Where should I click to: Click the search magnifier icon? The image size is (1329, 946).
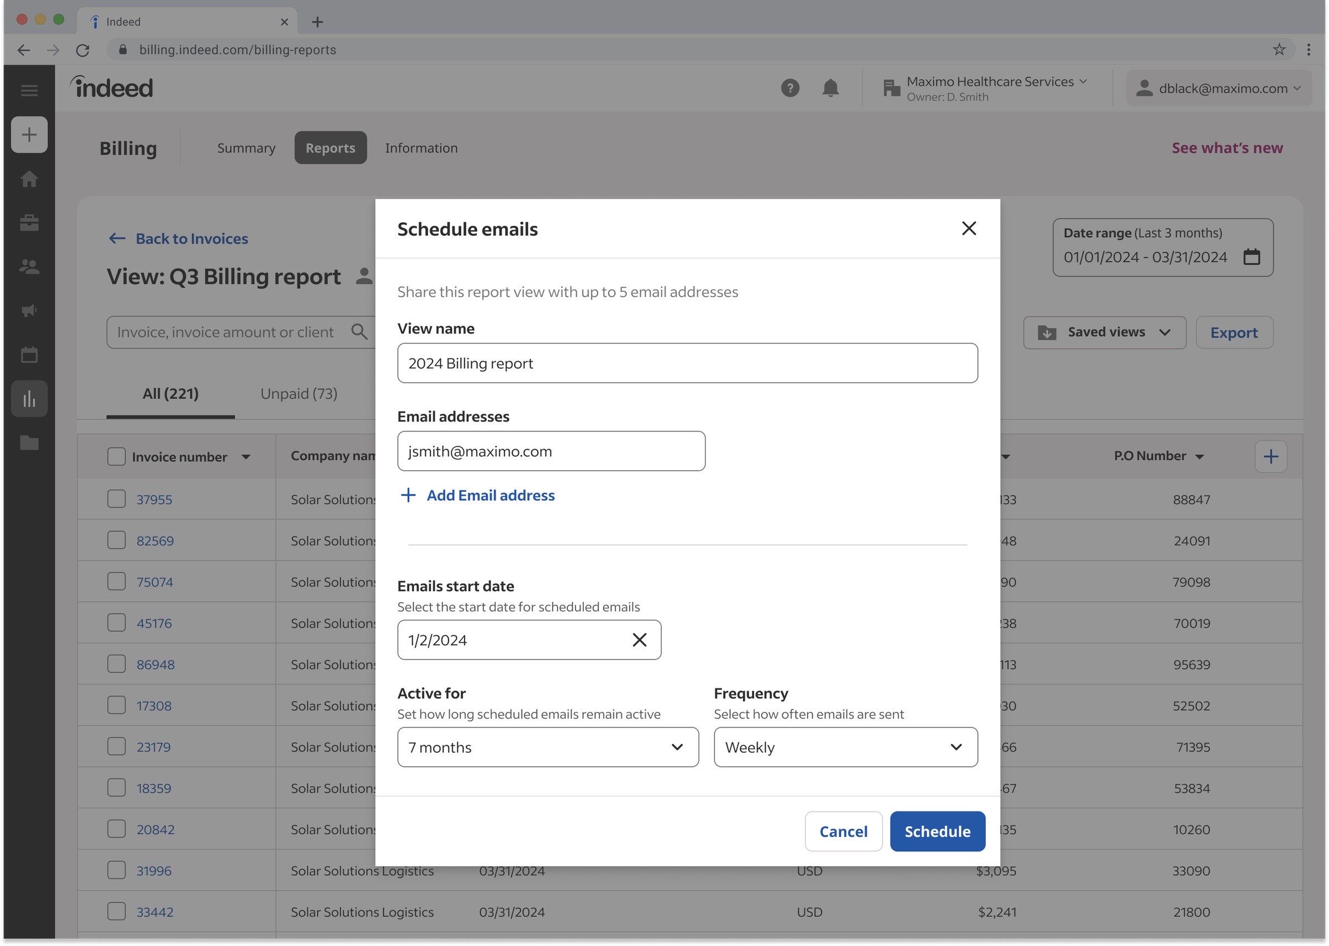click(359, 332)
